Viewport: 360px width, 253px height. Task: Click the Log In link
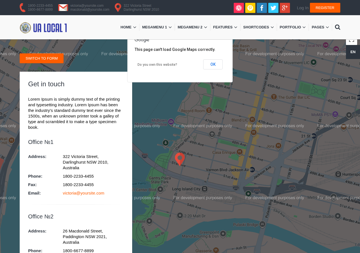303,8
